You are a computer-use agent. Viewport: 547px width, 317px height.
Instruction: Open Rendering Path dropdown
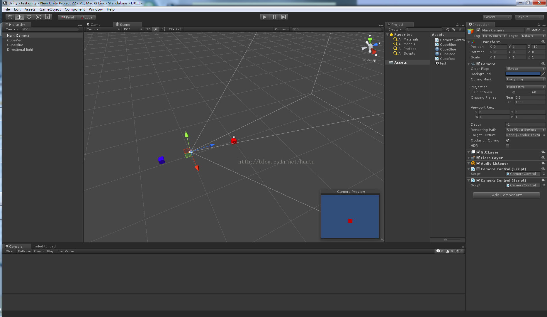(x=525, y=130)
